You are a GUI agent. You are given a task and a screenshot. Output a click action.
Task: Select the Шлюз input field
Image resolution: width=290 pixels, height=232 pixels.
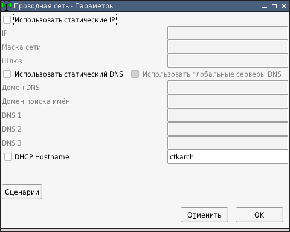click(x=228, y=61)
